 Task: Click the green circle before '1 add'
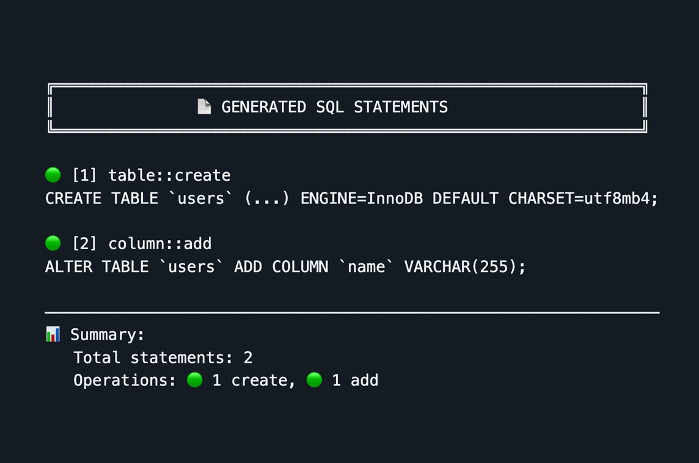click(314, 380)
